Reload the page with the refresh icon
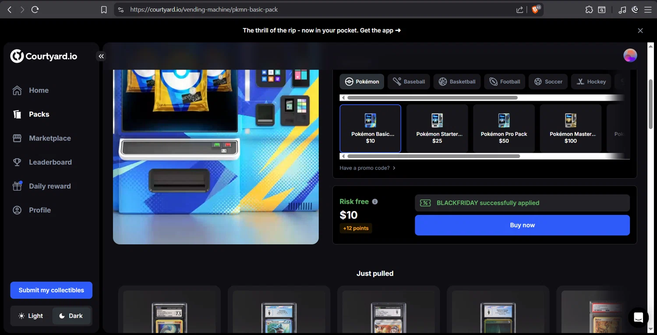The image size is (657, 335). [x=35, y=10]
